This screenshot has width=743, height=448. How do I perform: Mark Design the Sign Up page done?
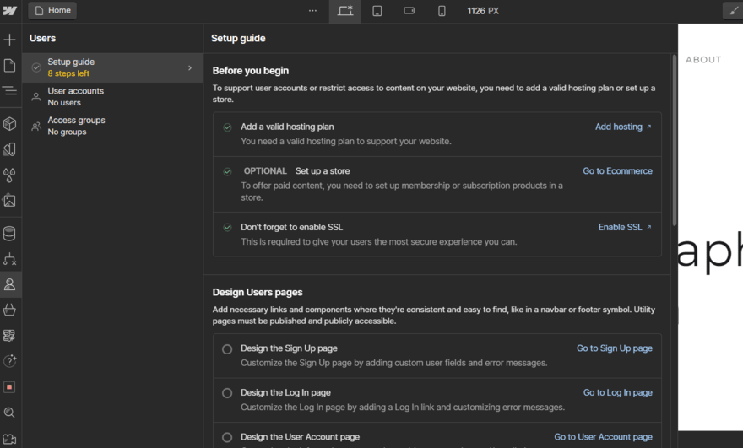point(227,349)
